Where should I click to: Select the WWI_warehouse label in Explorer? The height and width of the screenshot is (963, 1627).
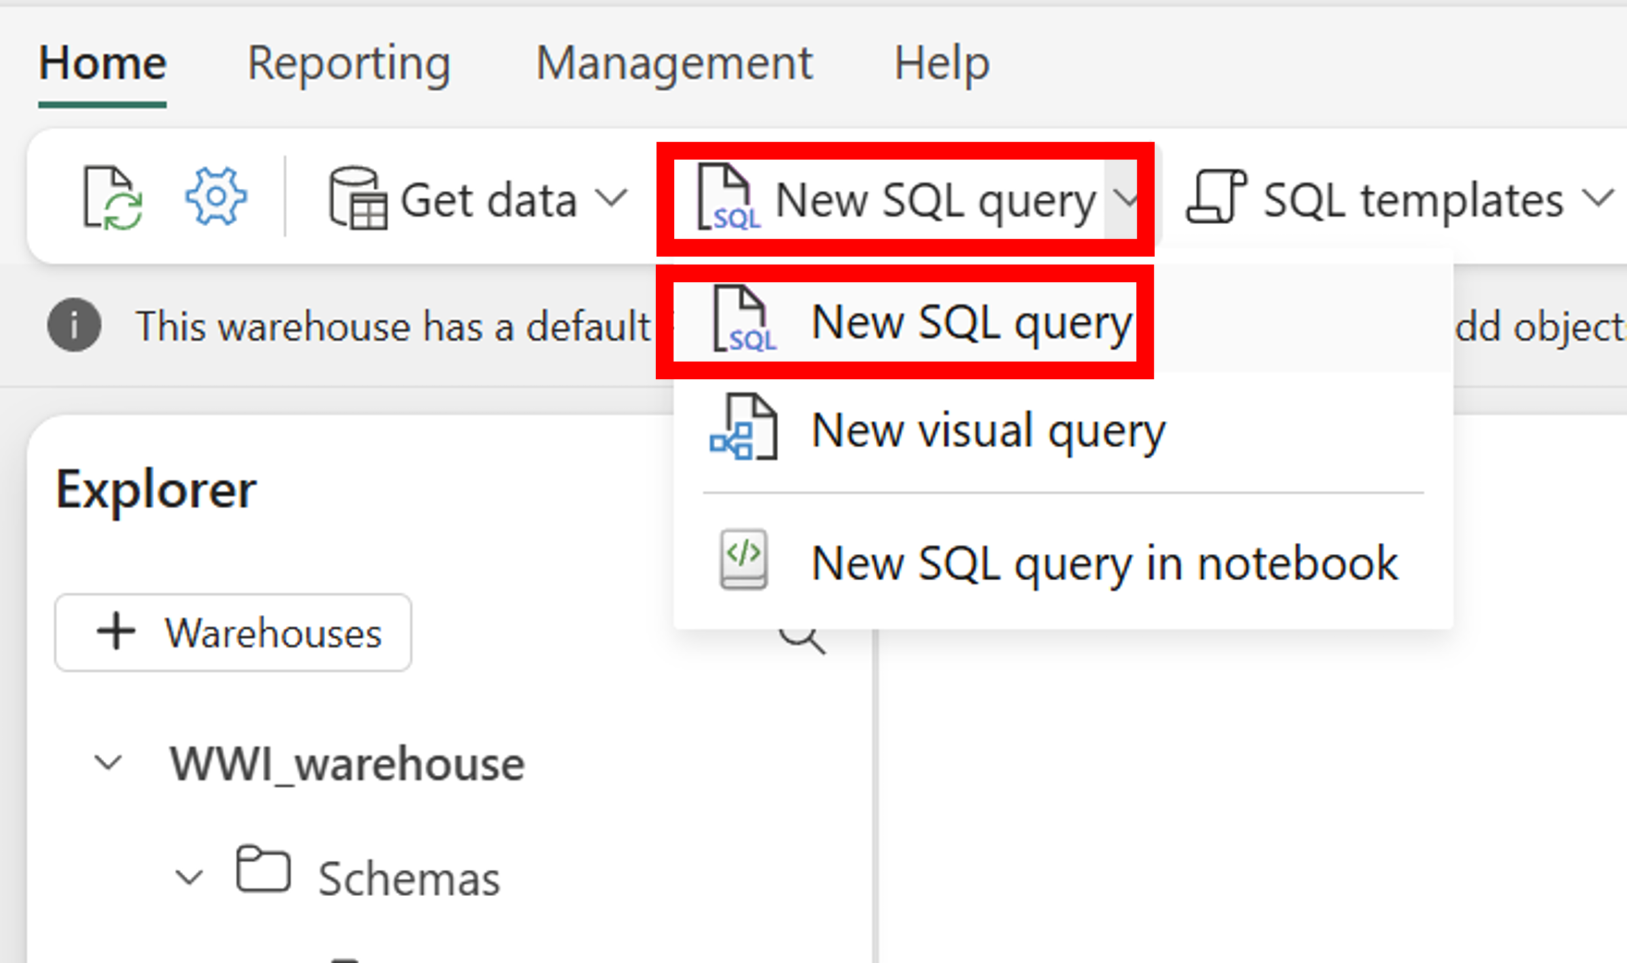pos(347,764)
